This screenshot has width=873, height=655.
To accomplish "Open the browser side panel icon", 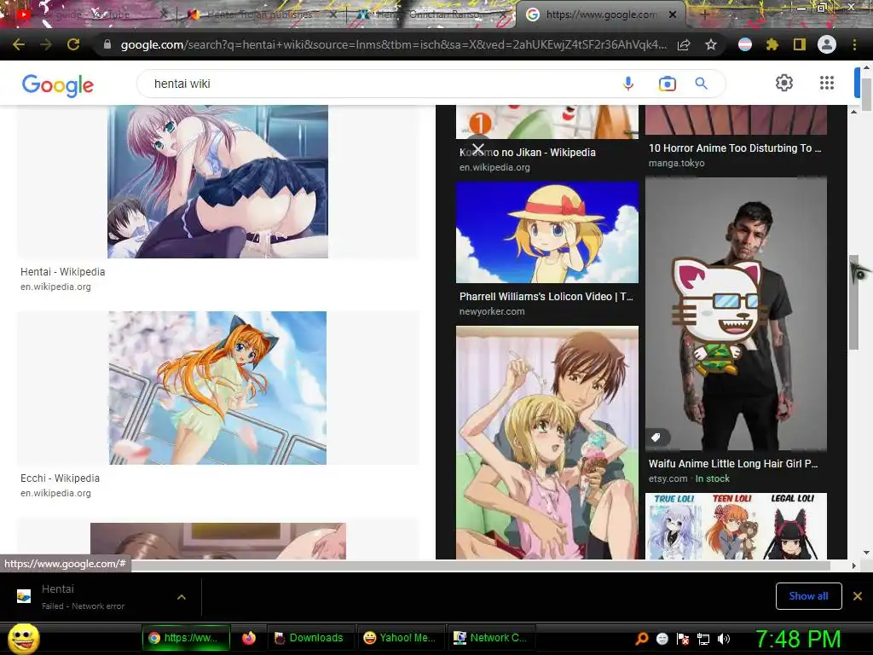I will click(x=800, y=44).
